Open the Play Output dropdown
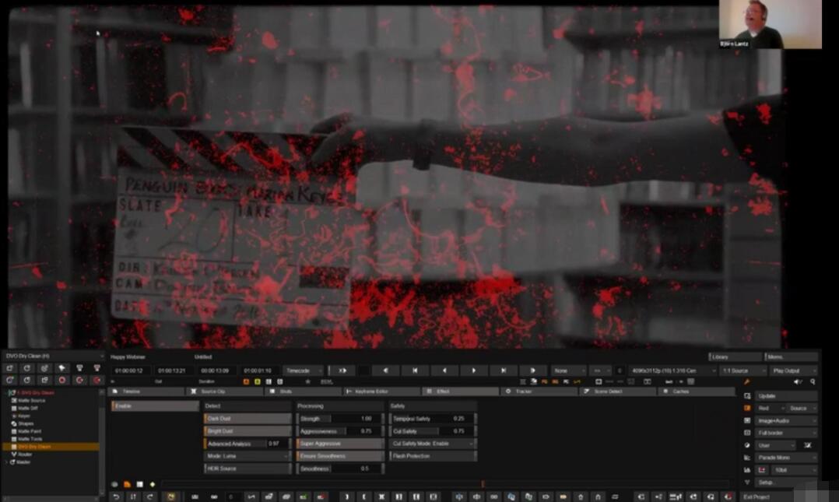 tap(794, 370)
